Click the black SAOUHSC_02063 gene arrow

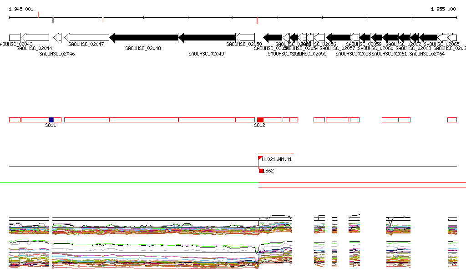tap(415, 38)
